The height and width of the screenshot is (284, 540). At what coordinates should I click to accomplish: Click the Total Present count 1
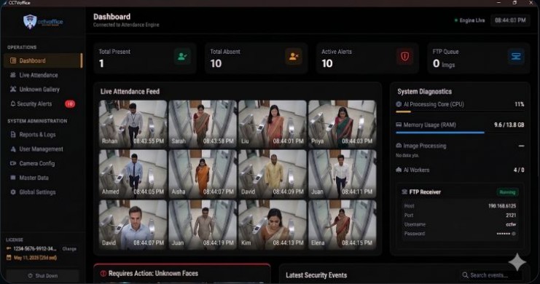click(x=101, y=63)
